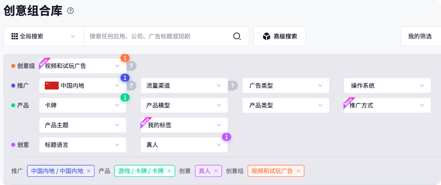Image resolution: width=441 pixels, height=185 pixels.
Task: Click question mark next to 视频和试玩广告
Action: pos(131,66)
